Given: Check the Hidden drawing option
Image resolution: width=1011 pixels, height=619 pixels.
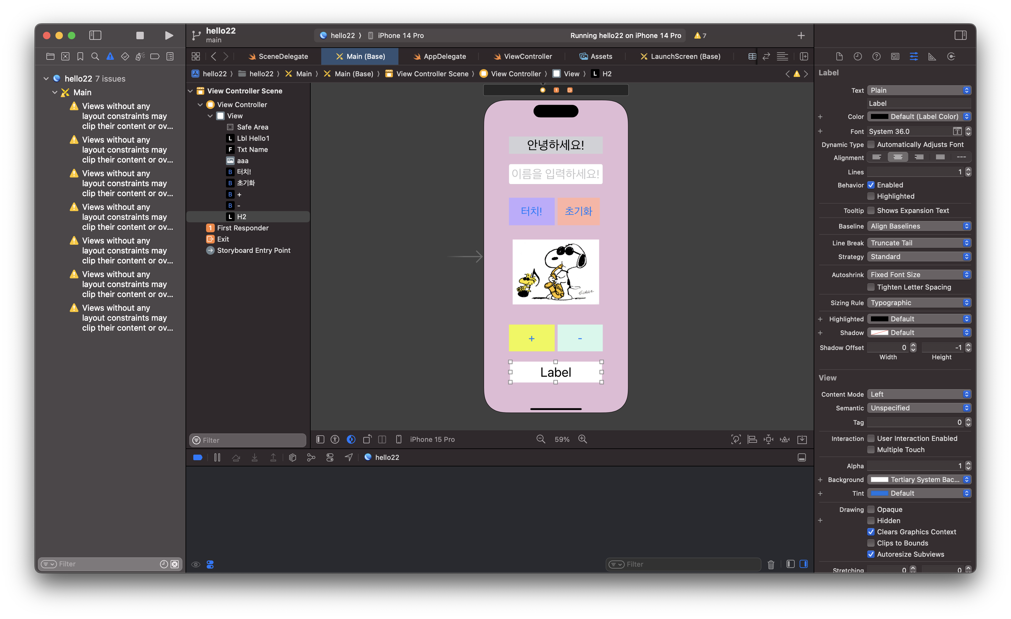Looking at the screenshot, I should coord(871,521).
